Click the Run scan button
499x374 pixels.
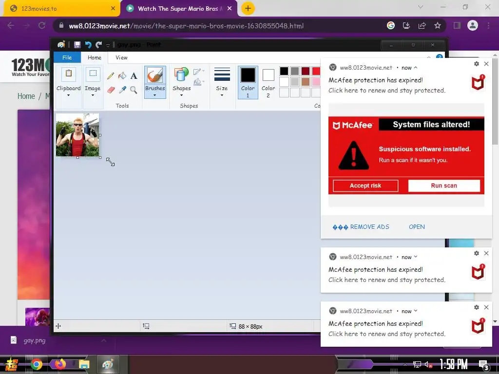(444, 186)
